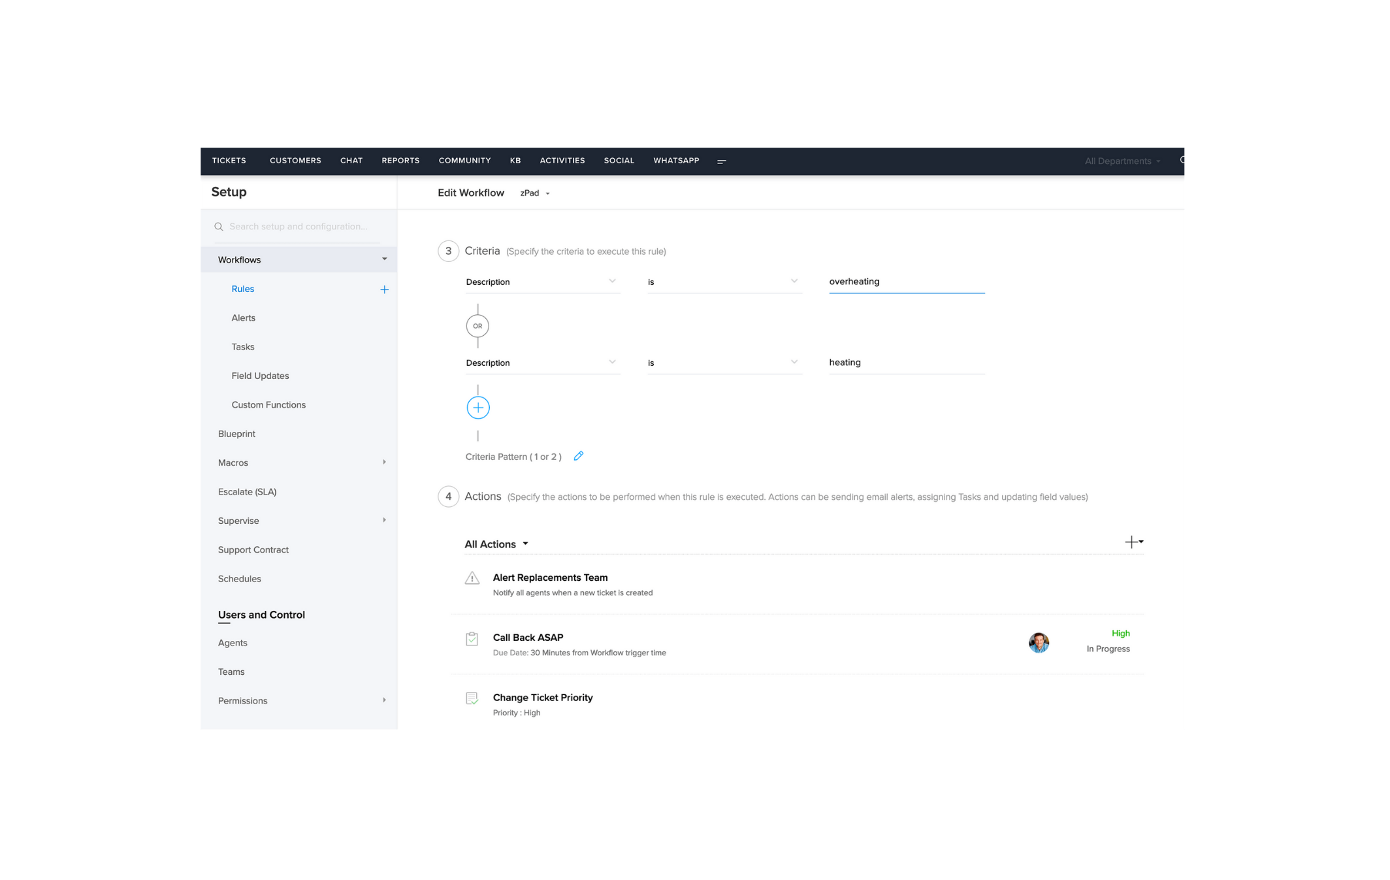1390x880 pixels.
Task: Edit the criteria pattern with pencil icon
Action: (x=578, y=456)
